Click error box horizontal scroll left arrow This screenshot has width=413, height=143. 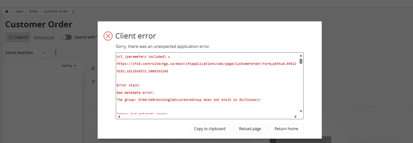click(119, 116)
